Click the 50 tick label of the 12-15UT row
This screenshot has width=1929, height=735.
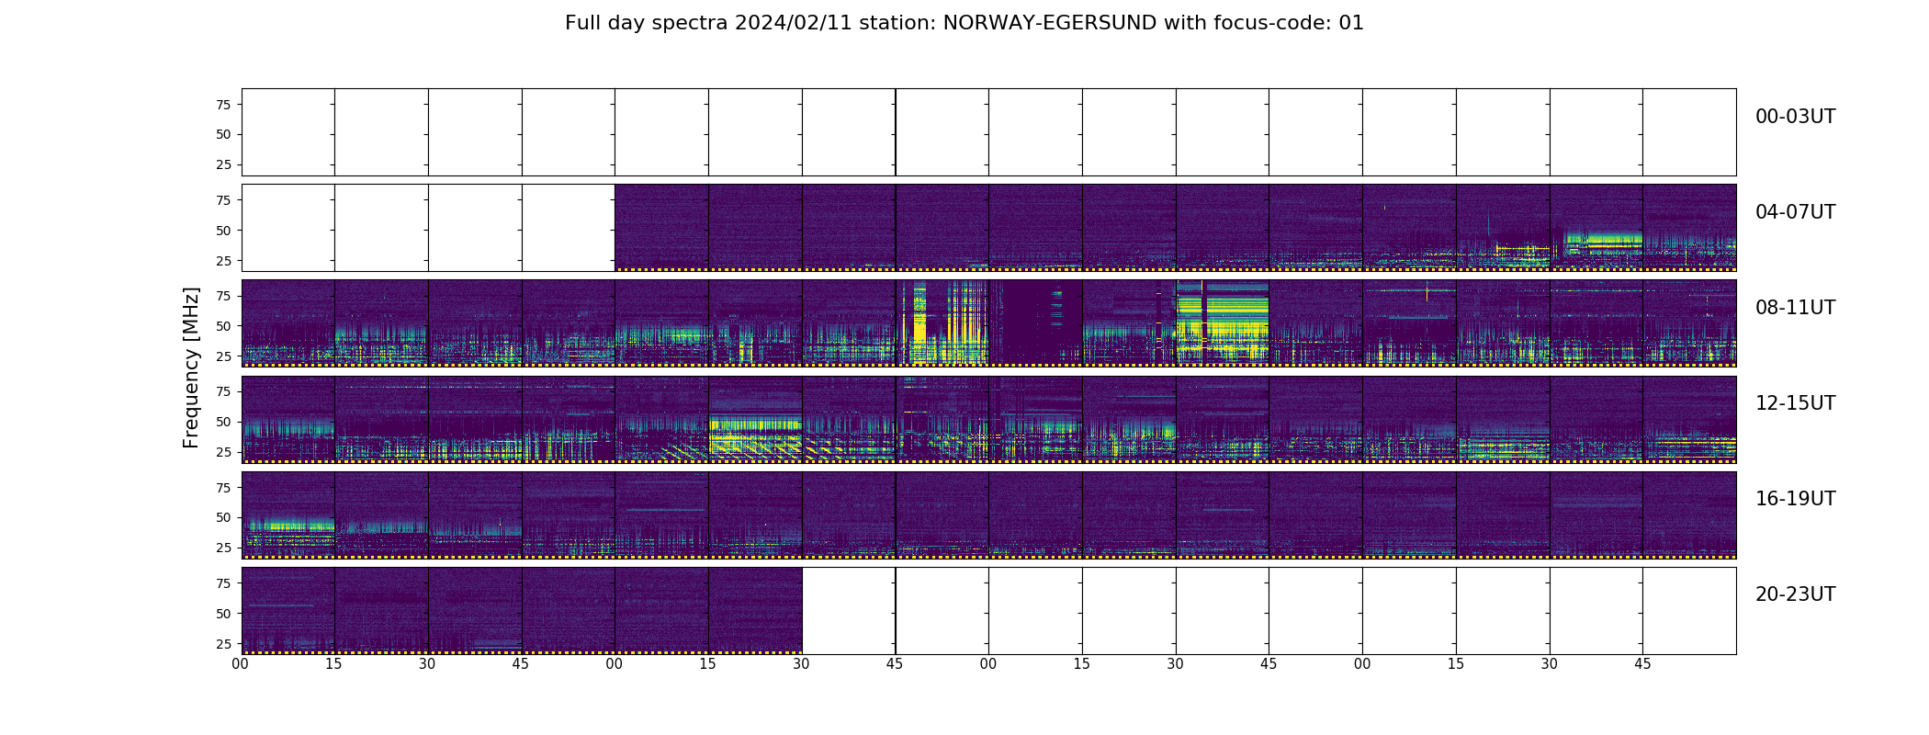(222, 422)
